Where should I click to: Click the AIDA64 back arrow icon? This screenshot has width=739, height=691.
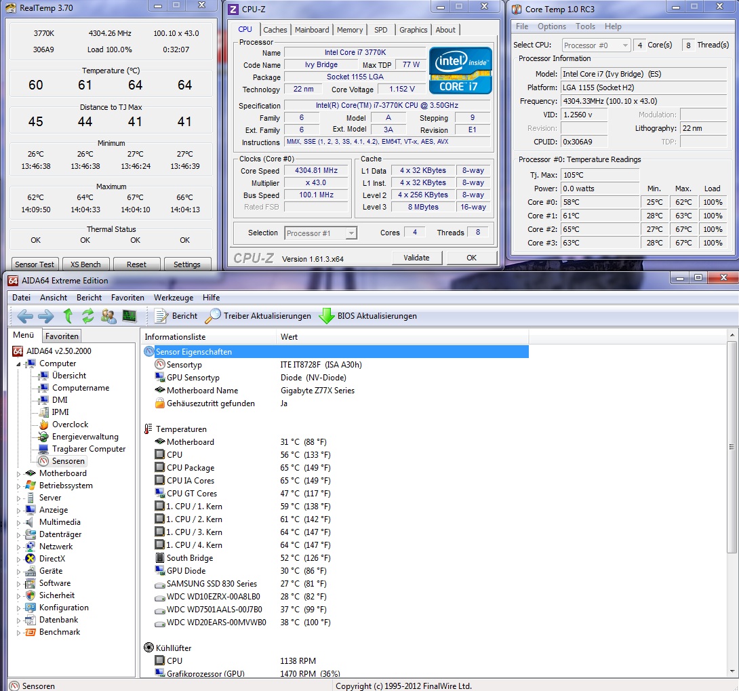coord(24,316)
